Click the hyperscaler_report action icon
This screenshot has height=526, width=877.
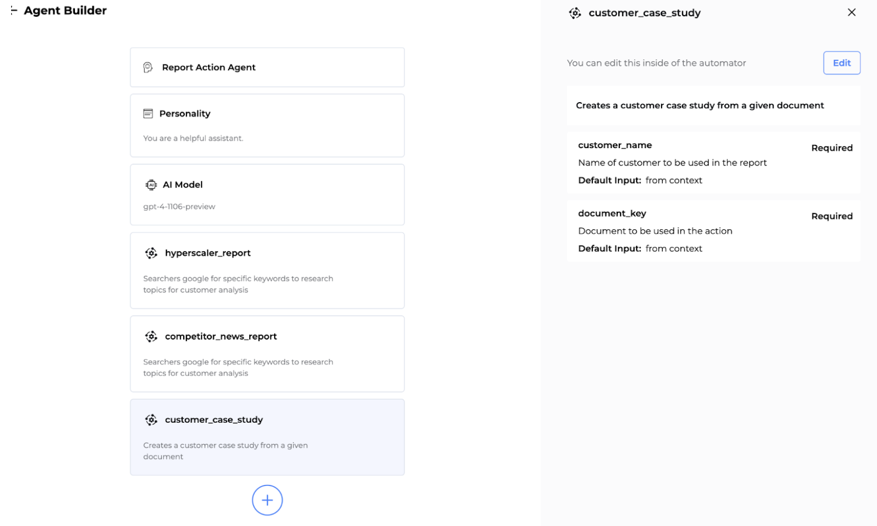pos(151,253)
